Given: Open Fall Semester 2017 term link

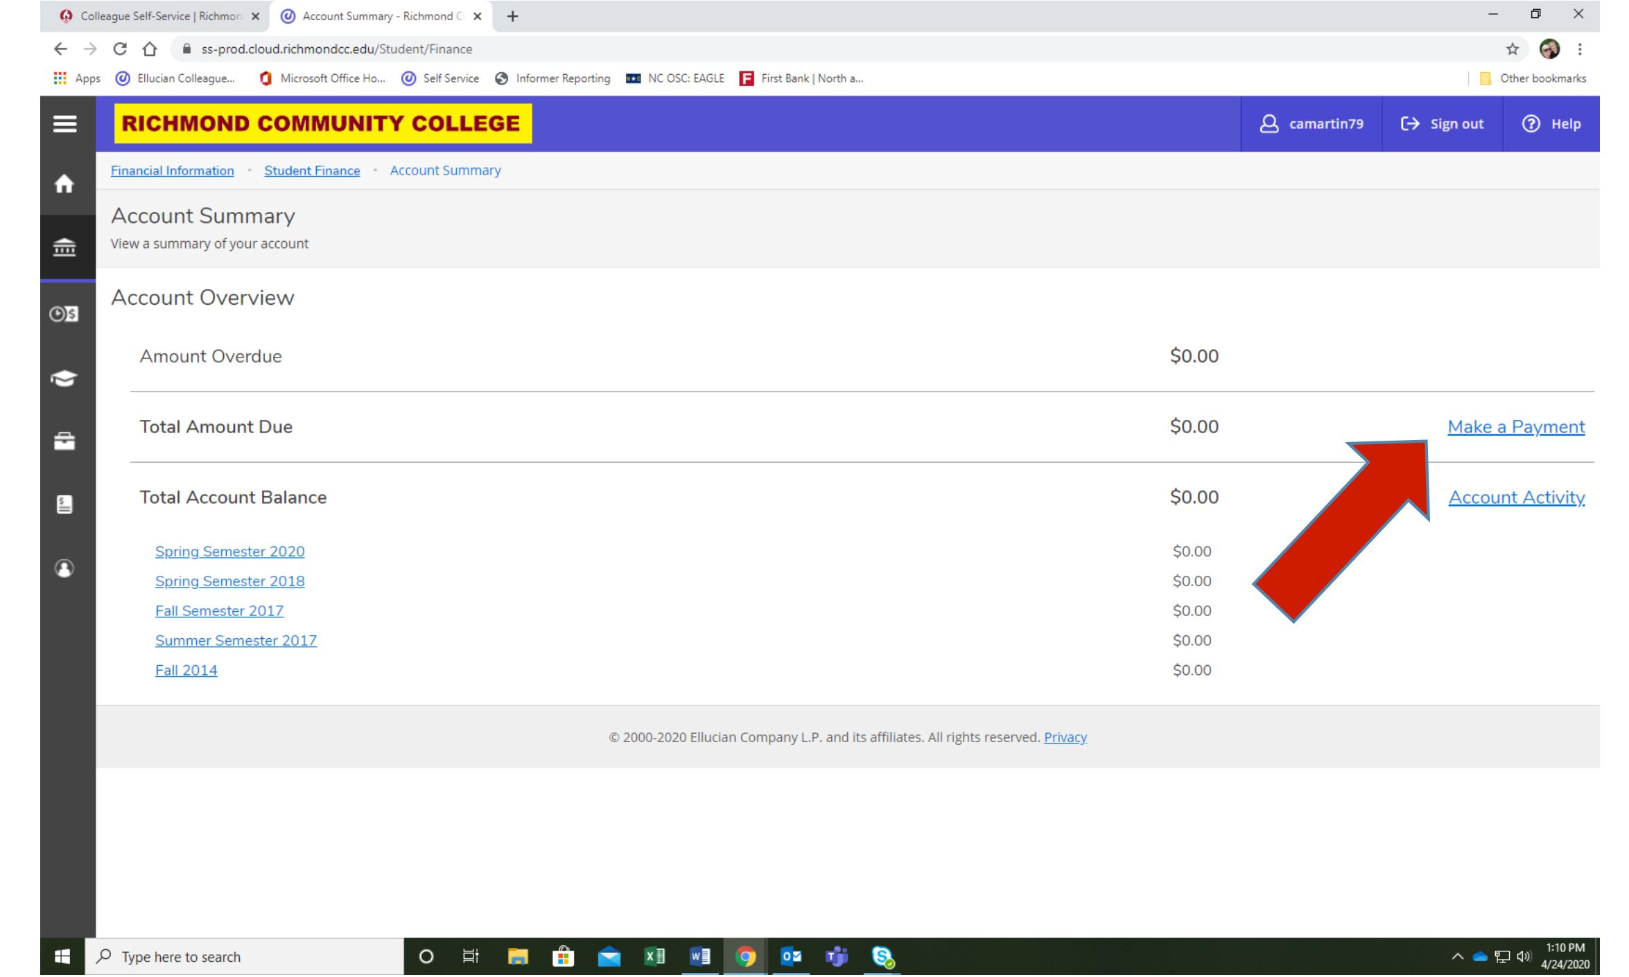Looking at the screenshot, I should [x=219, y=611].
